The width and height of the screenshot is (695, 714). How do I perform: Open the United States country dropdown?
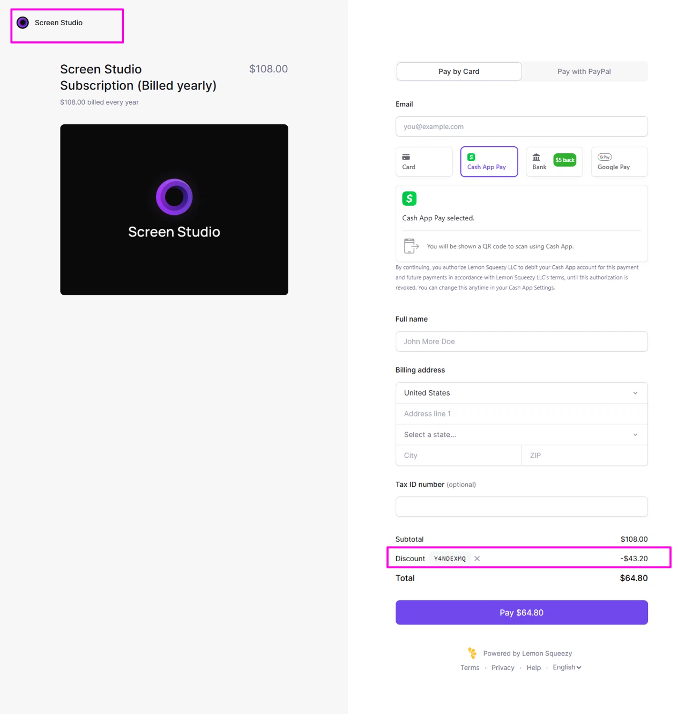tap(522, 393)
